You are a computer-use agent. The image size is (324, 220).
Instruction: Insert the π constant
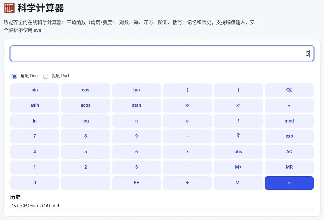point(136,121)
